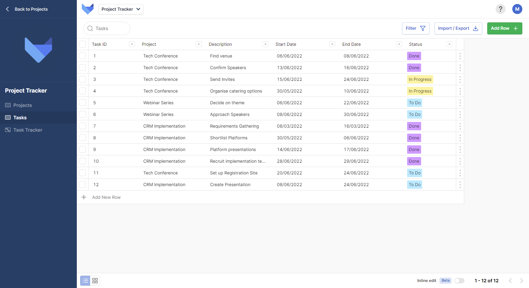This screenshot has height=288, width=529.
Task: Click the Done status tag for task 1
Action: pos(414,56)
